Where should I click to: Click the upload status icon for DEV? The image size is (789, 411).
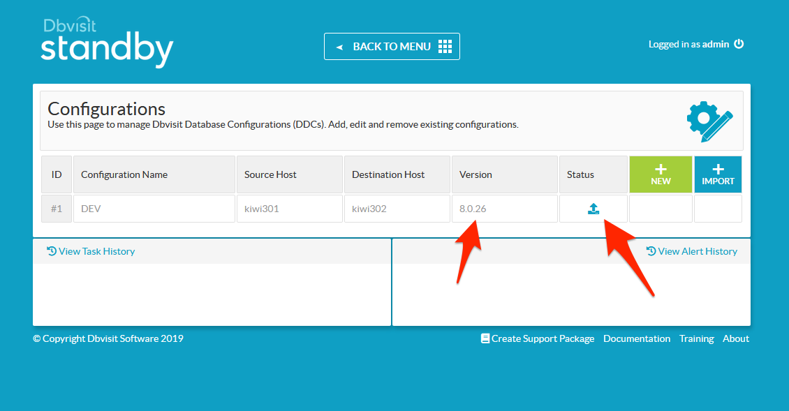tap(593, 209)
